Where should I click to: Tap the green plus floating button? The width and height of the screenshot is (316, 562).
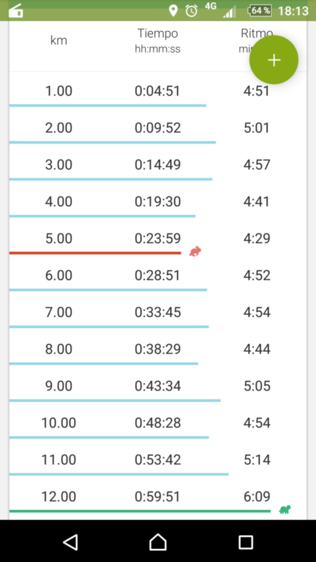coord(274,60)
